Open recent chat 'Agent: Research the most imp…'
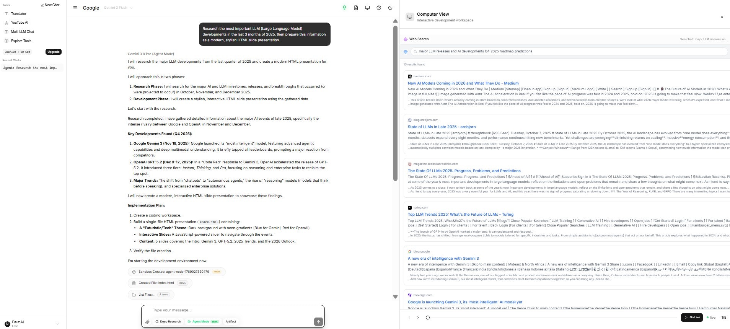 (32, 68)
